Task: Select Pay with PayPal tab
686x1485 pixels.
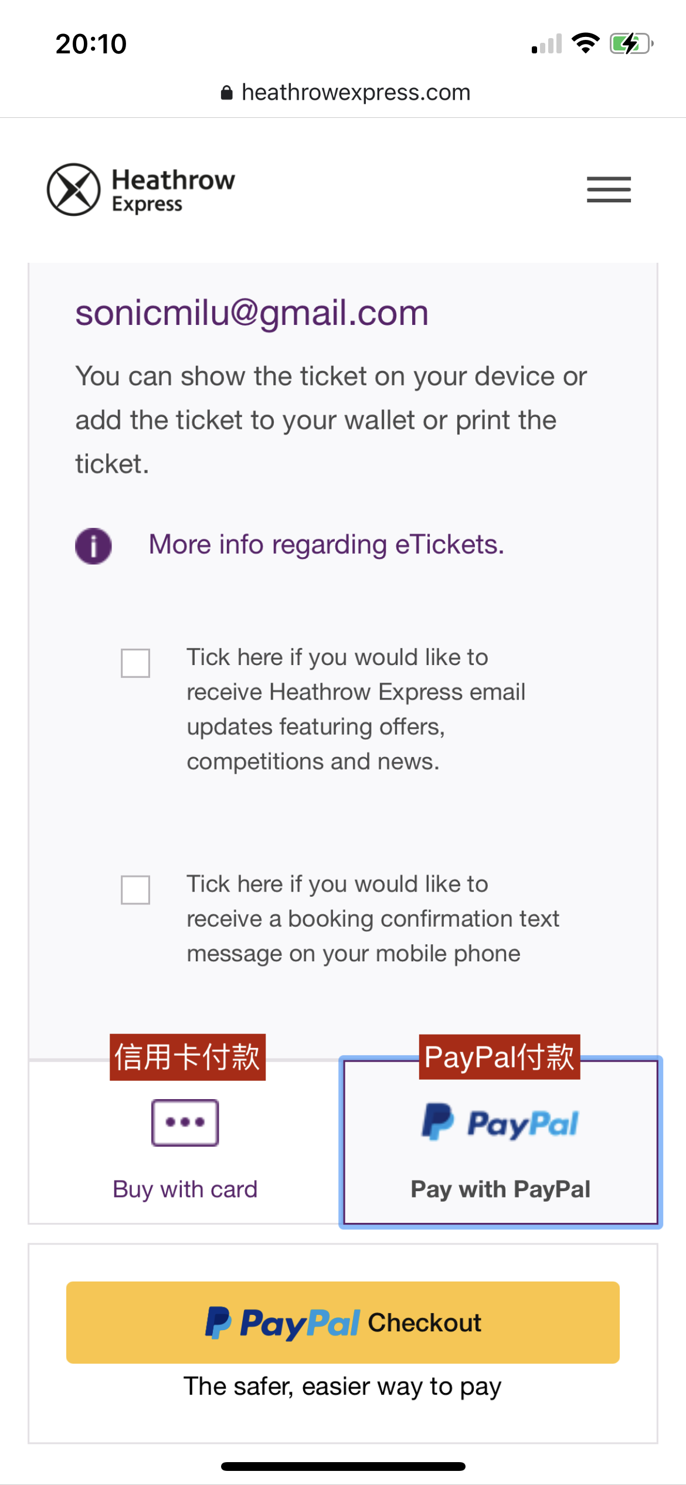Action: coord(500,1189)
